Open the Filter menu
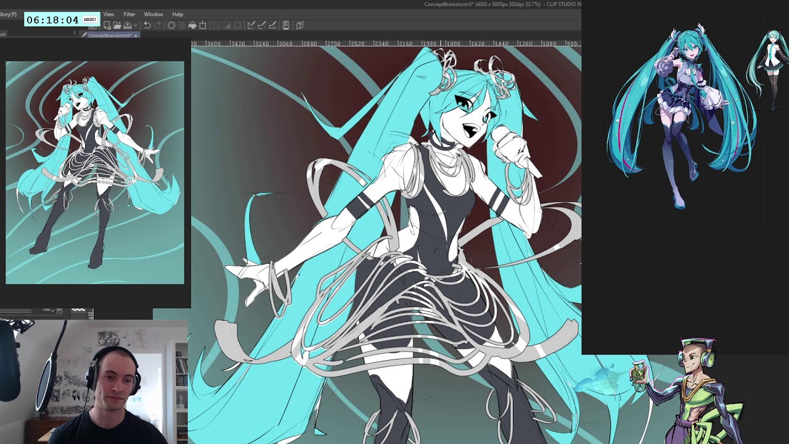The image size is (789, 444). pyautogui.click(x=129, y=14)
